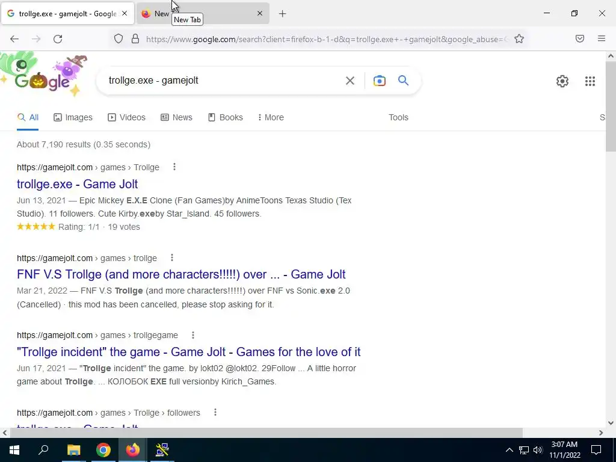Clear the search box text

pyautogui.click(x=350, y=81)
